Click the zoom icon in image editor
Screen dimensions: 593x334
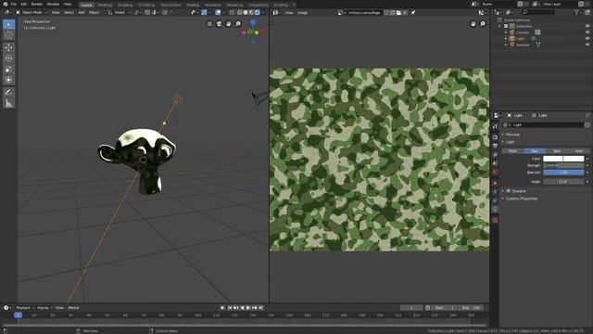[x=483, y=24]
